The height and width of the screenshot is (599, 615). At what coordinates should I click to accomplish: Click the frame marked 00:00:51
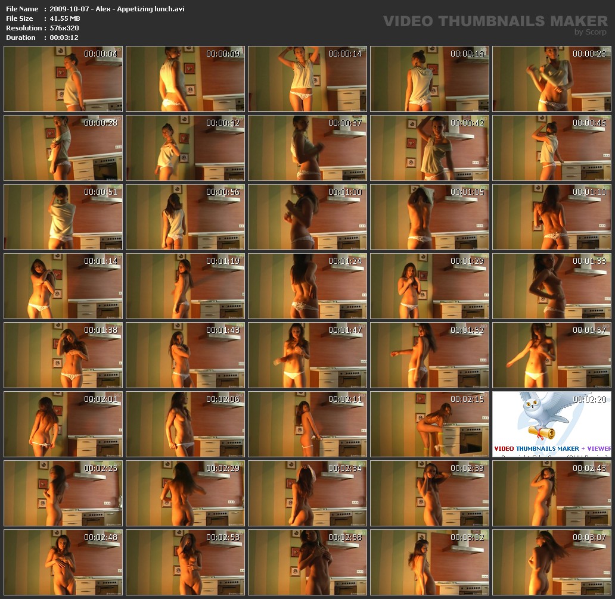[x=63, y=217]
